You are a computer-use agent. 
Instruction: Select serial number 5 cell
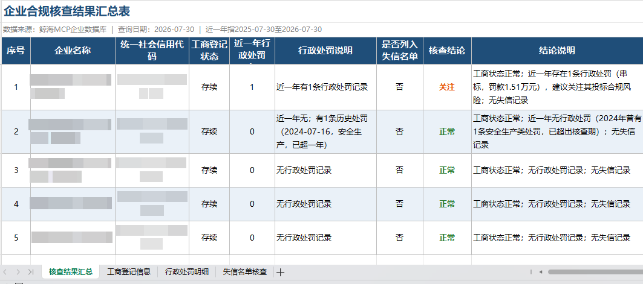(16, 238)
